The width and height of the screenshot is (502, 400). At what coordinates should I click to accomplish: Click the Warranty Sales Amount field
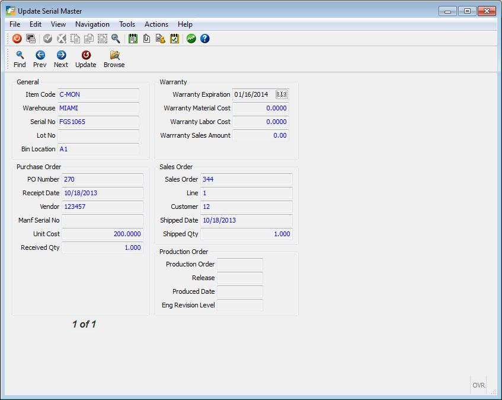[x=260, y=135]
